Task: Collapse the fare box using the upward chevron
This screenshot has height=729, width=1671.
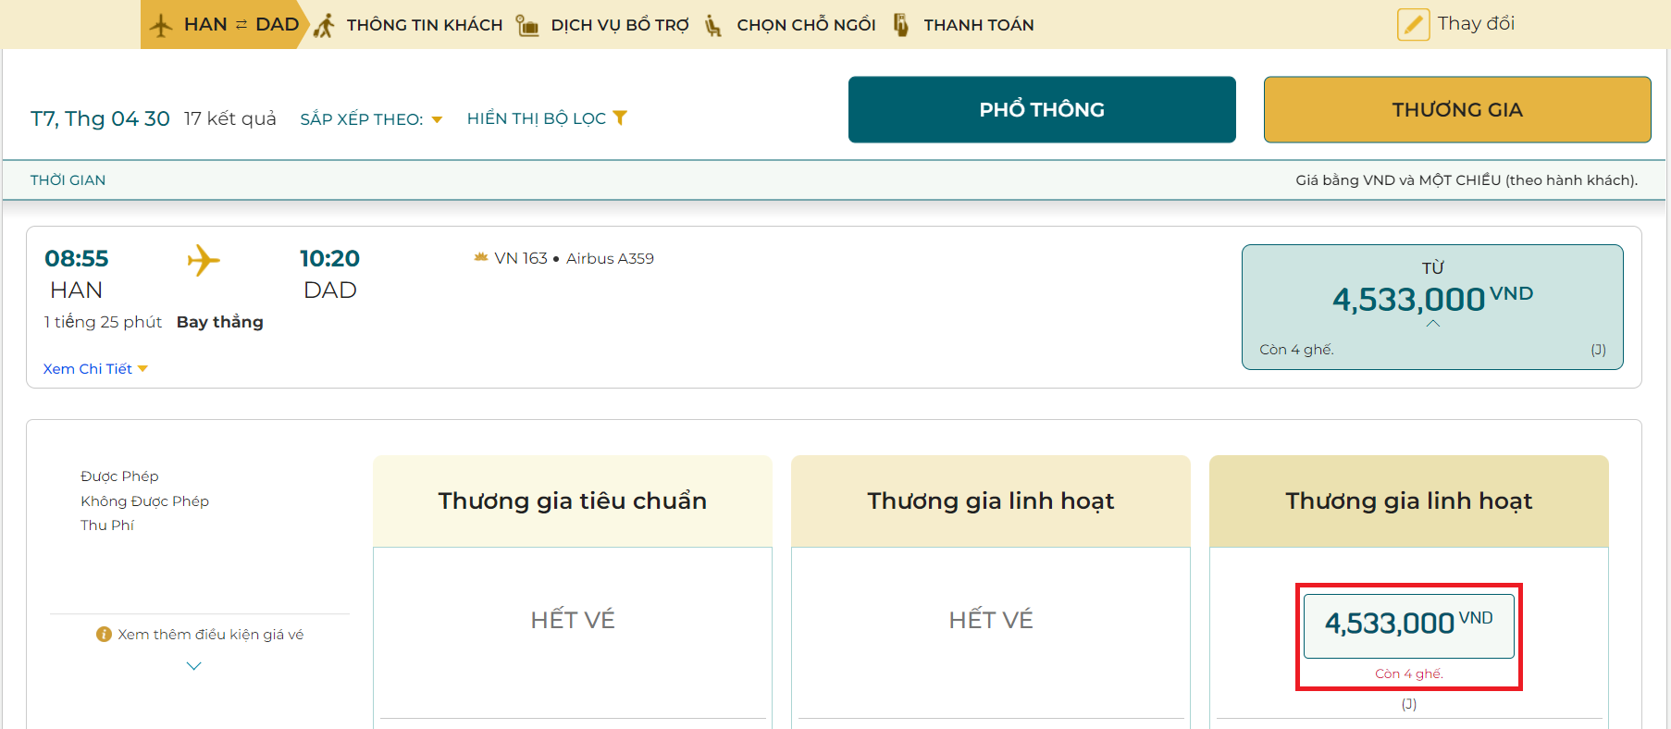Action: (1433, 324)
